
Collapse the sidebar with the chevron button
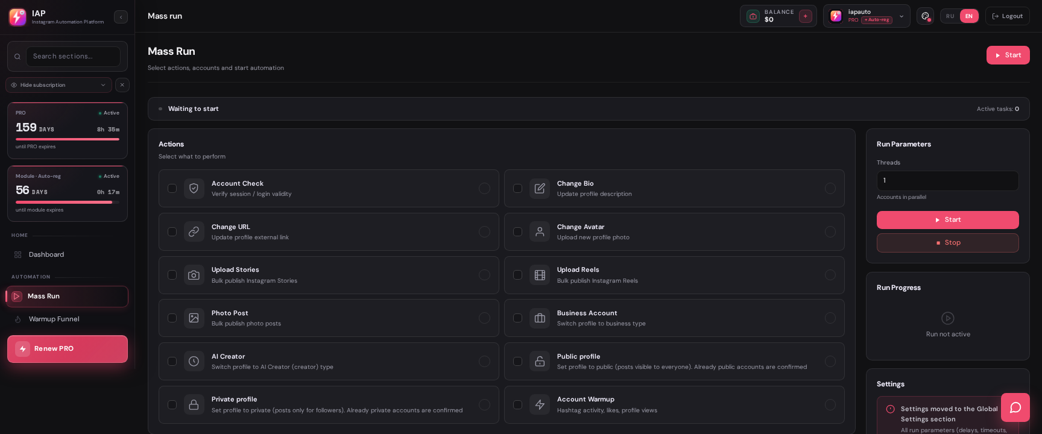[121, 17]
